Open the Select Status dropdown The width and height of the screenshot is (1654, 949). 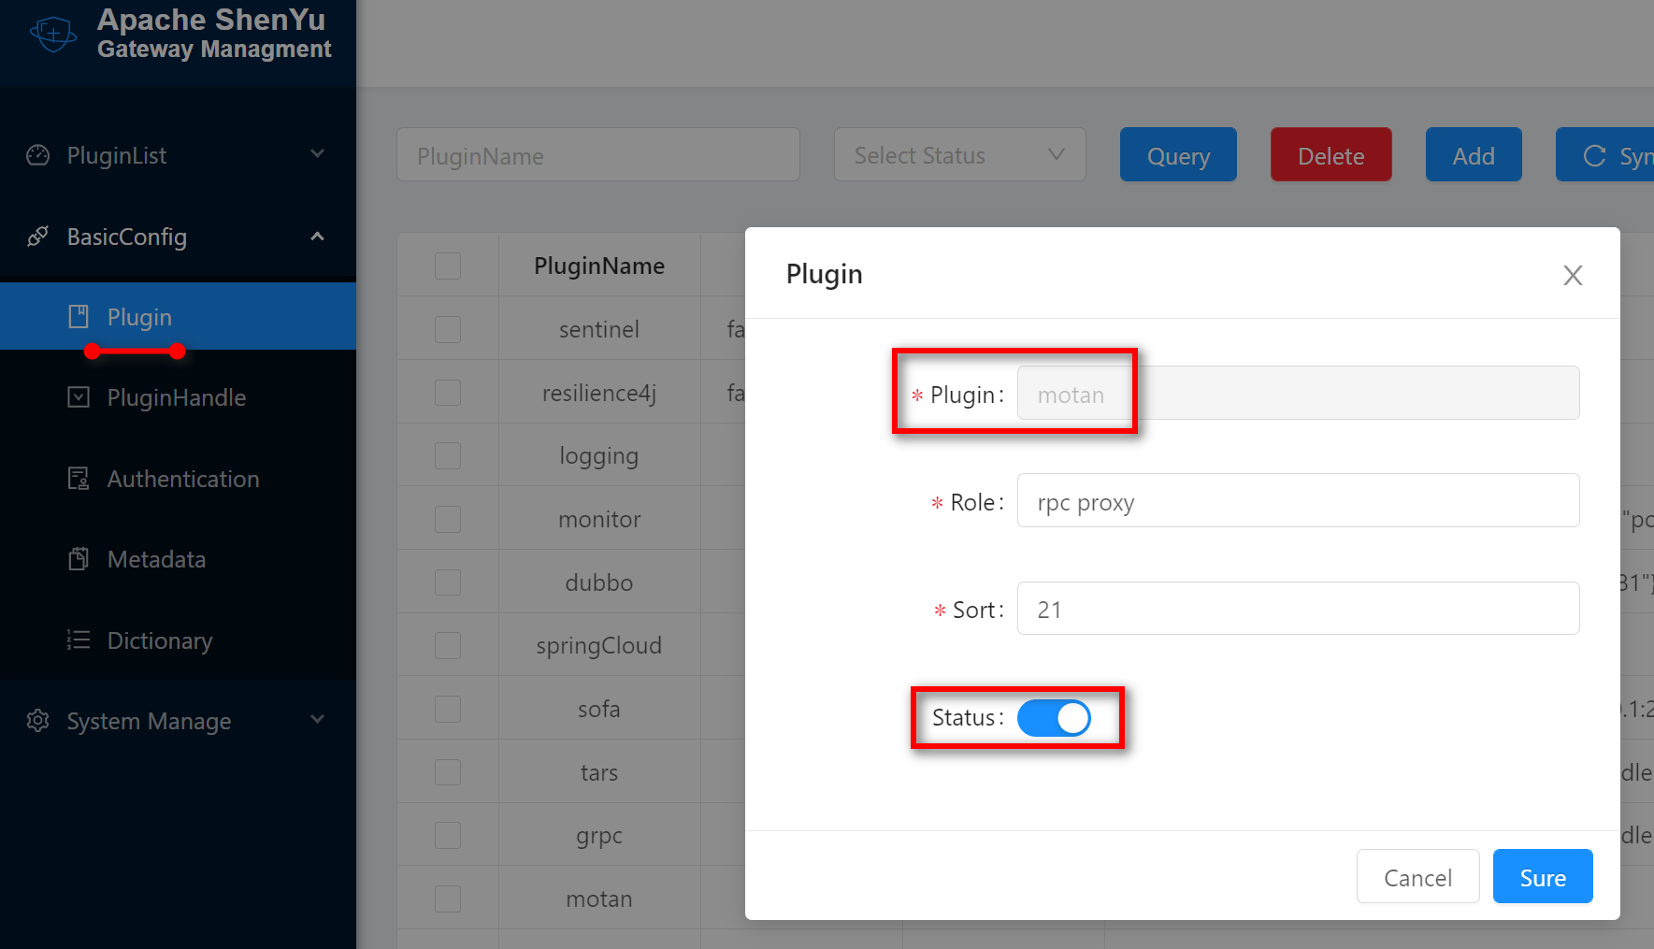click(959, 154)
